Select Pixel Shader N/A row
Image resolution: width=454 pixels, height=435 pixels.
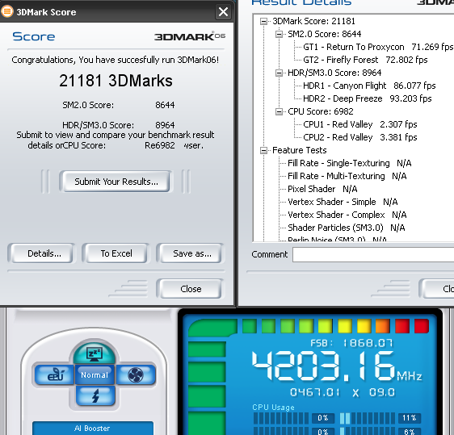click(322, 189)
